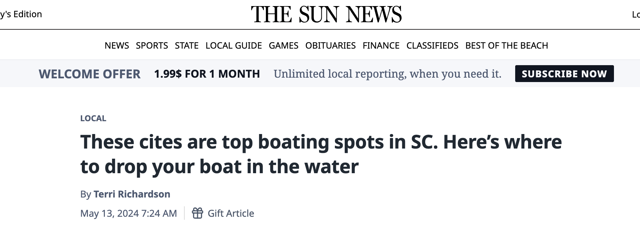
Task: Open the Edition link at top left
Action: point(21,14)
